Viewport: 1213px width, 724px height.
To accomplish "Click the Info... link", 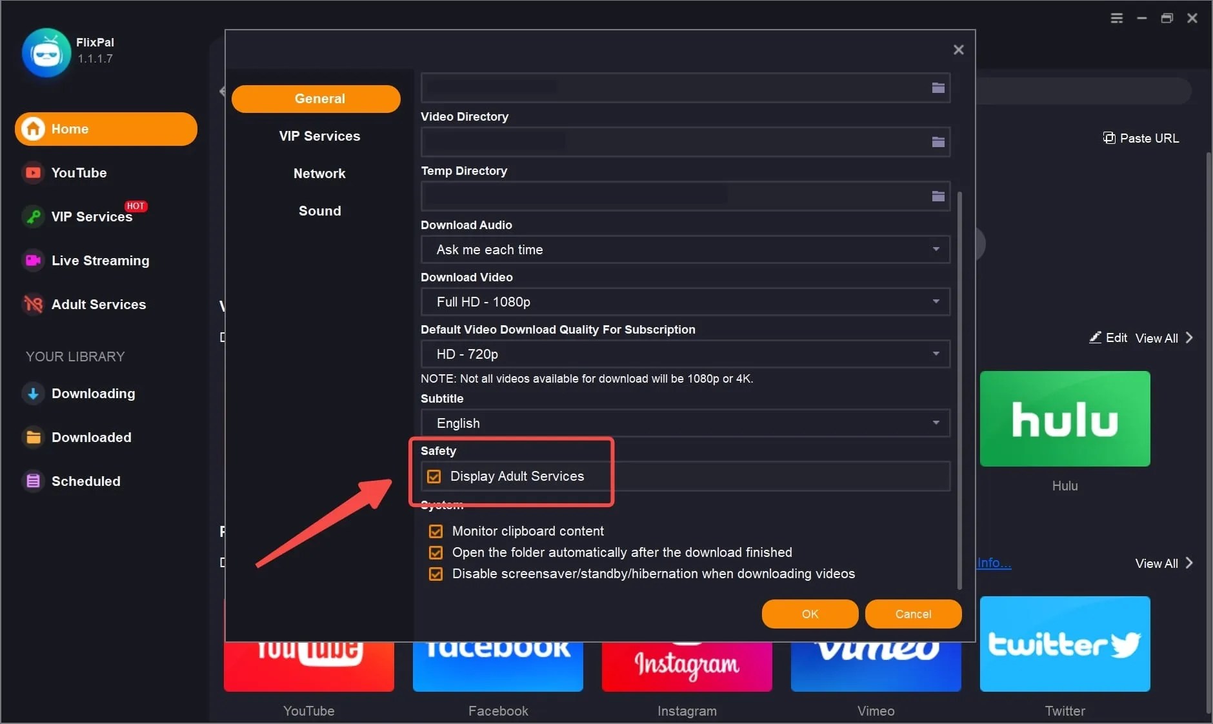I will 994,563.
